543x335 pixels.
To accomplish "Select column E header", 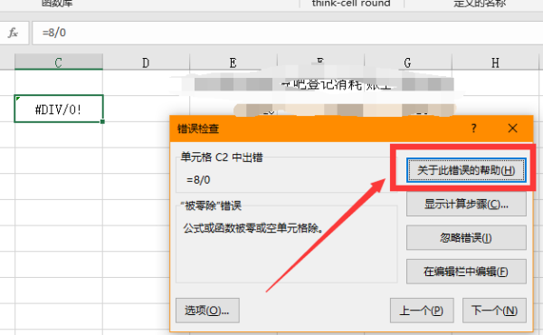I will coord(233,62).
